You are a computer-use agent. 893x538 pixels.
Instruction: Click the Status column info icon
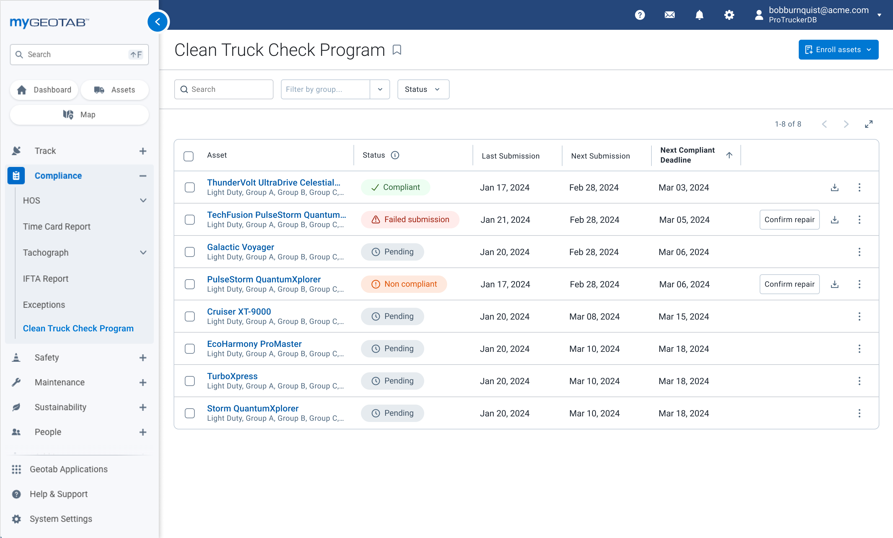tap(395, 155)
